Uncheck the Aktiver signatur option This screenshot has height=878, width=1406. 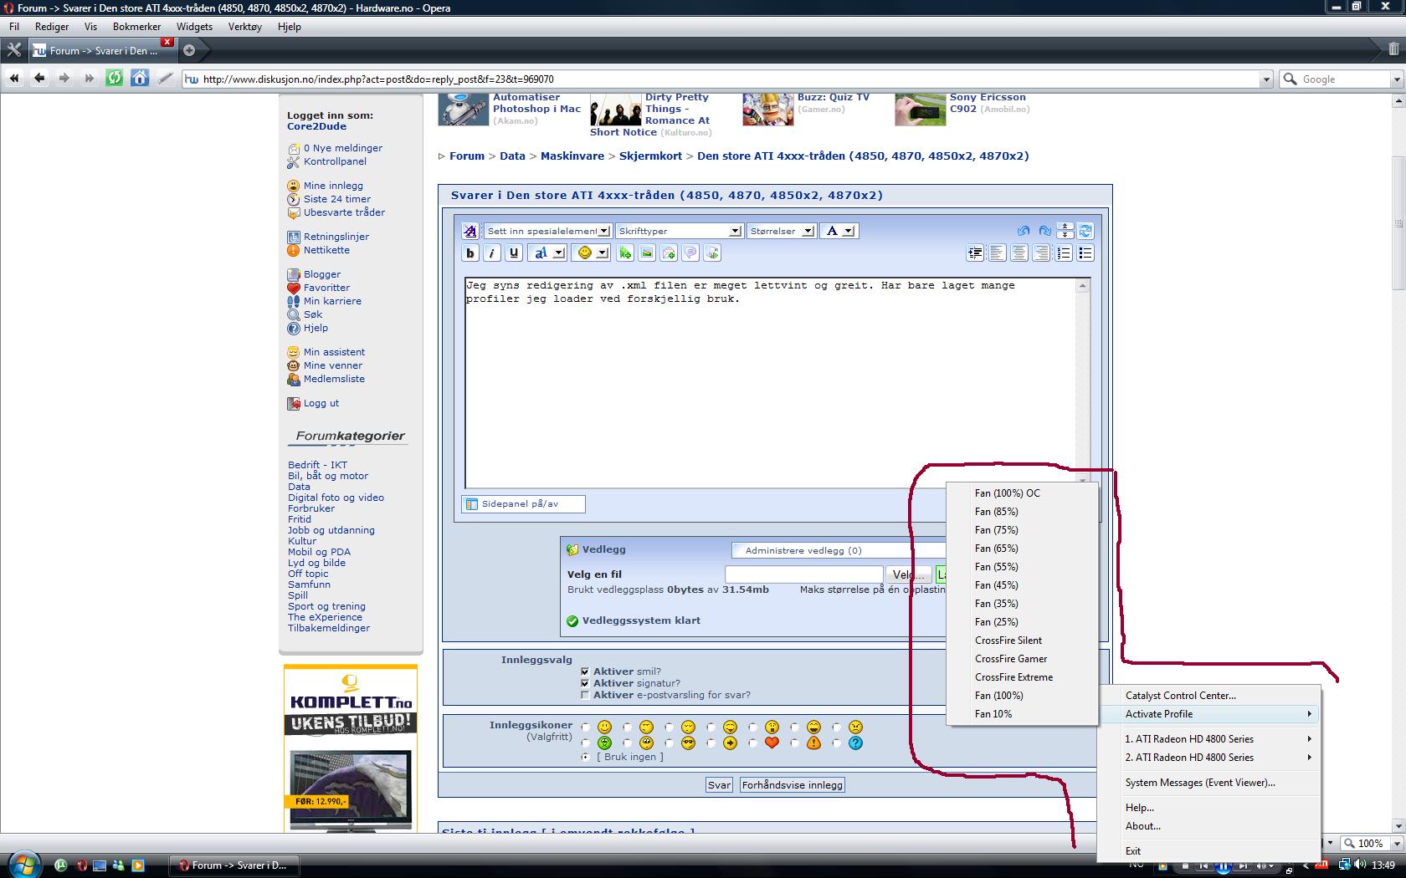585,683
